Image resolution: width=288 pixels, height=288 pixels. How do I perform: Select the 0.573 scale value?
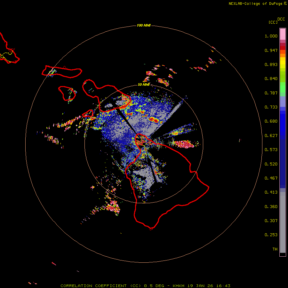pos(271,150)
